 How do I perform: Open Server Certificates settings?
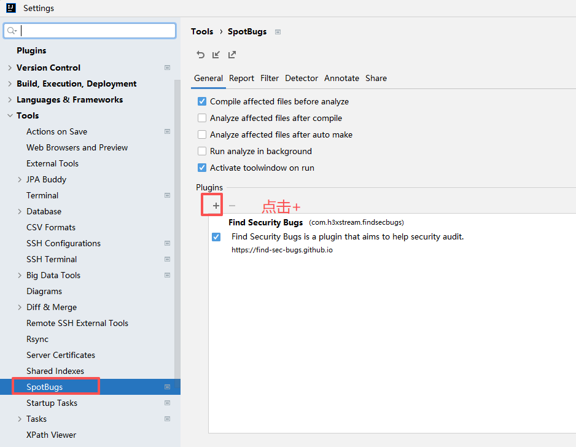[x=61, y=355]
